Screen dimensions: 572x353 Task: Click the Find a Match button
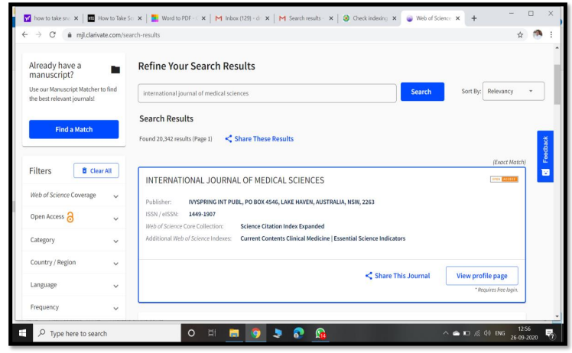[73, 129]
